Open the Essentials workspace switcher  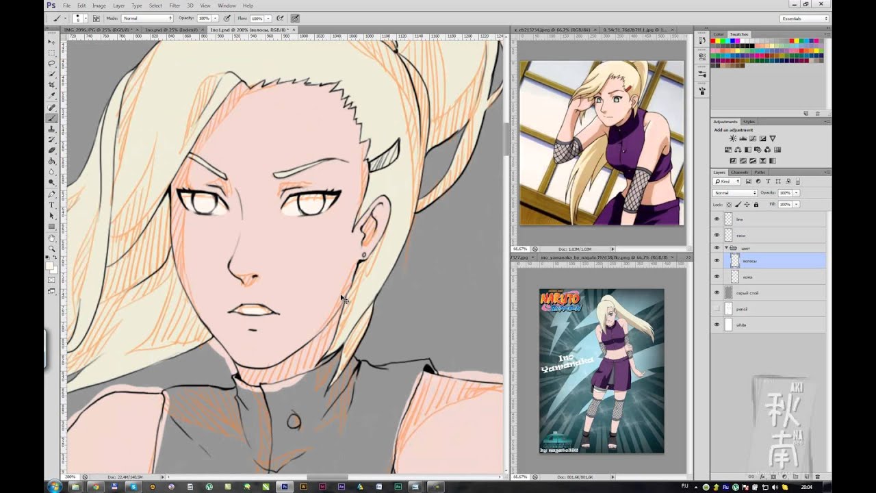pos(804,18)
